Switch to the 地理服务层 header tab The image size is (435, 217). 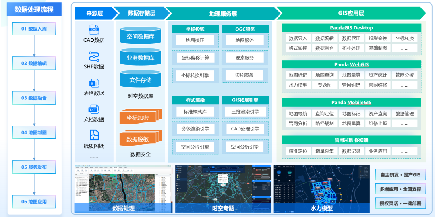(x=223, y=13)
